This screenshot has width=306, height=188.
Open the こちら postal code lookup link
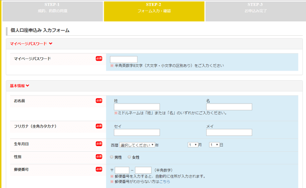click(164, 182)
